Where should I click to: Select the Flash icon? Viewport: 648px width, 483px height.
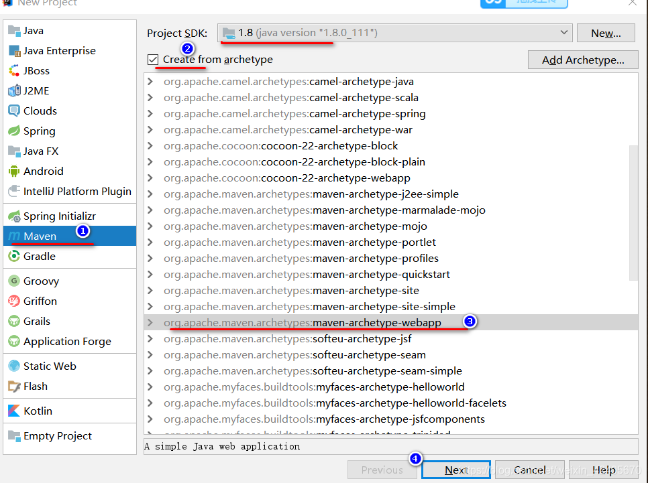point(14,387)
